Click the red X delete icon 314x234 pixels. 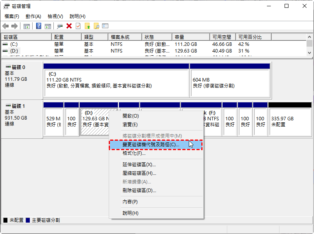point(69,26)
